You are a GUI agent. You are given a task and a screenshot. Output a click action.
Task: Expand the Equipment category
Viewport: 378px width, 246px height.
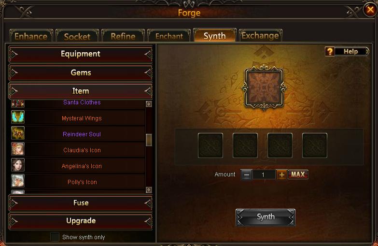[x=81, y=54]
